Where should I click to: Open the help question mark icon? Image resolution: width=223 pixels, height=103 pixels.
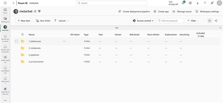tap(205, 3)
